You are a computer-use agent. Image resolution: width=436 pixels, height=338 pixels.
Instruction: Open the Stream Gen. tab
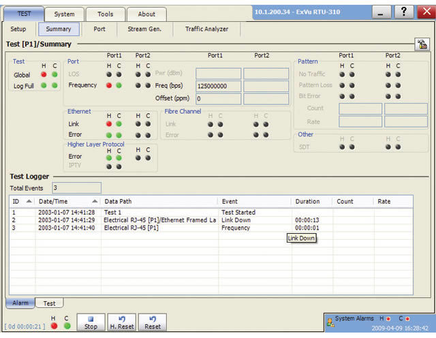tap(144, 29)
